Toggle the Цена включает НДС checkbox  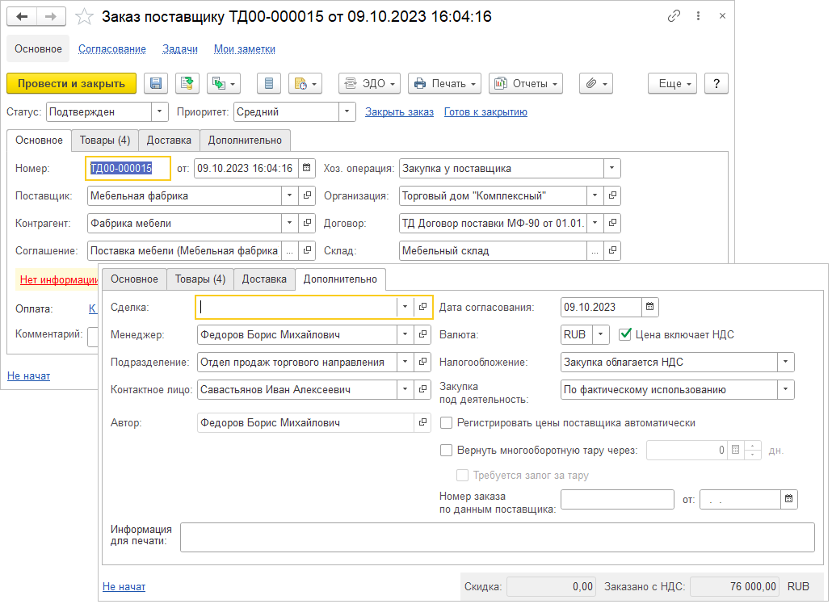pos(624,334)
